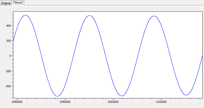Click the waveform's first downward zero crossing
The width and height of the screenshot is (204, 108).
[42, 56]
